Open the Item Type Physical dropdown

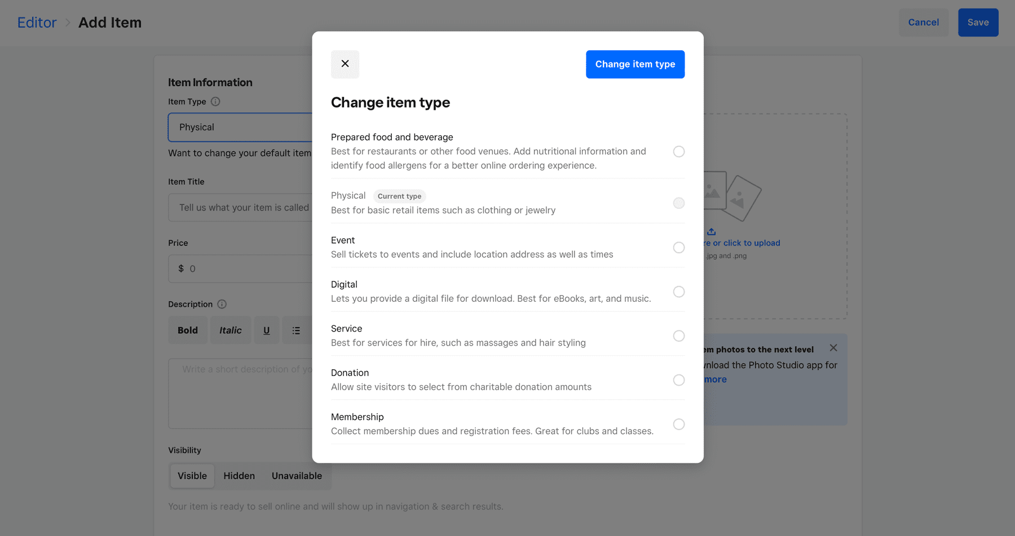tap(240, 127)
